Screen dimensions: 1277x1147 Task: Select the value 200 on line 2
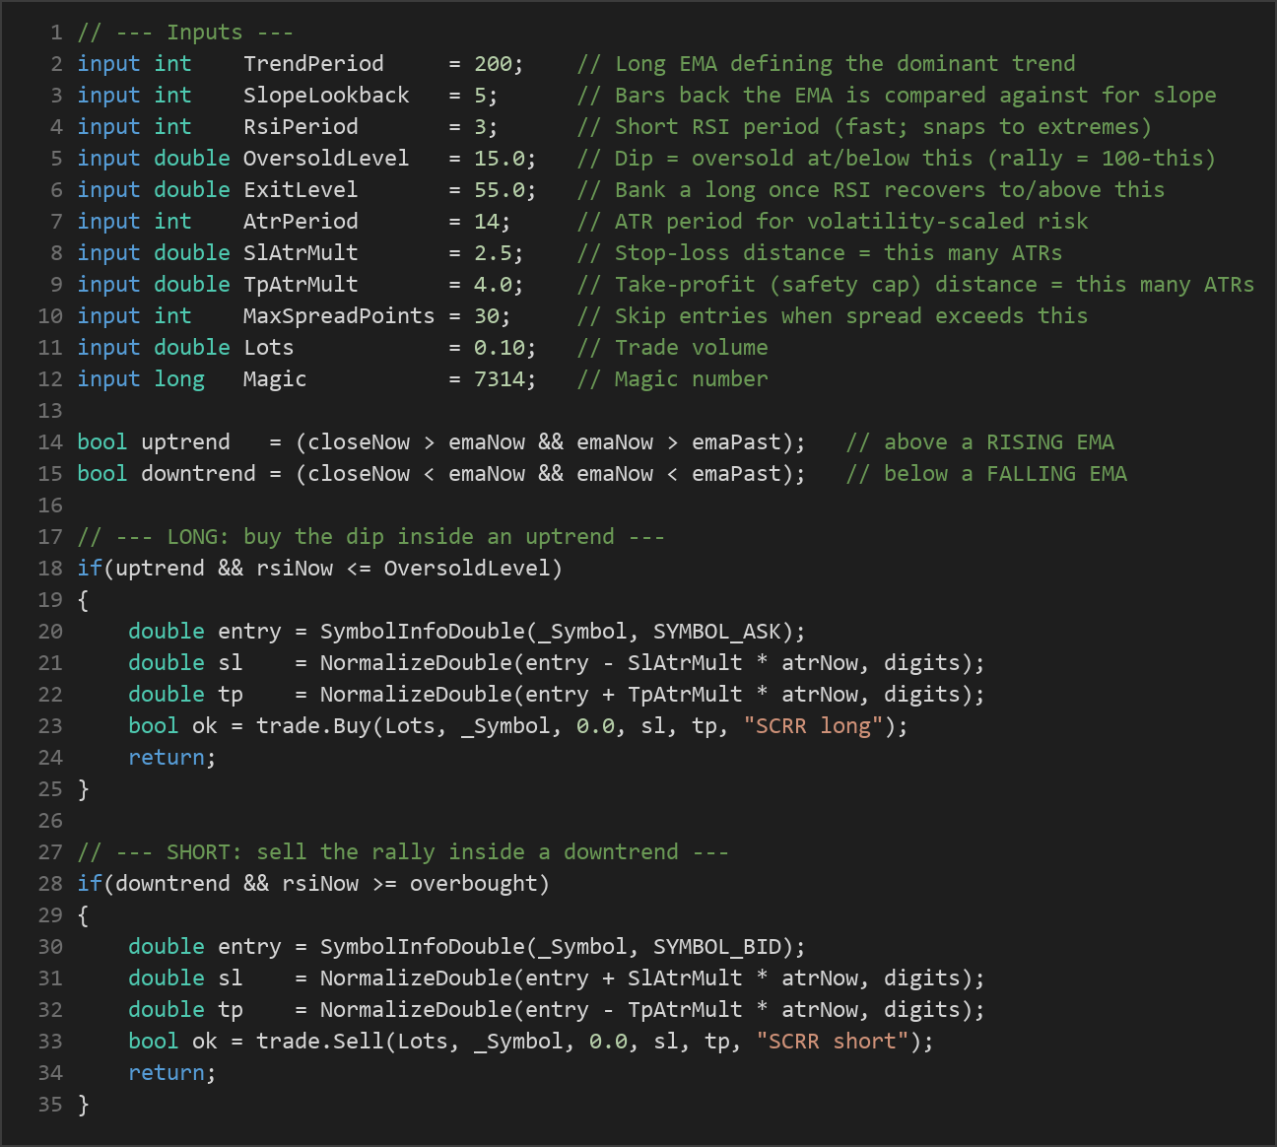pyautogui.click(x=493, y=64)
